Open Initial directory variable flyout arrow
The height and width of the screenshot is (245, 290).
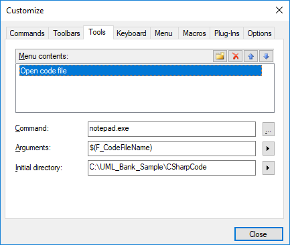(269, 168)
